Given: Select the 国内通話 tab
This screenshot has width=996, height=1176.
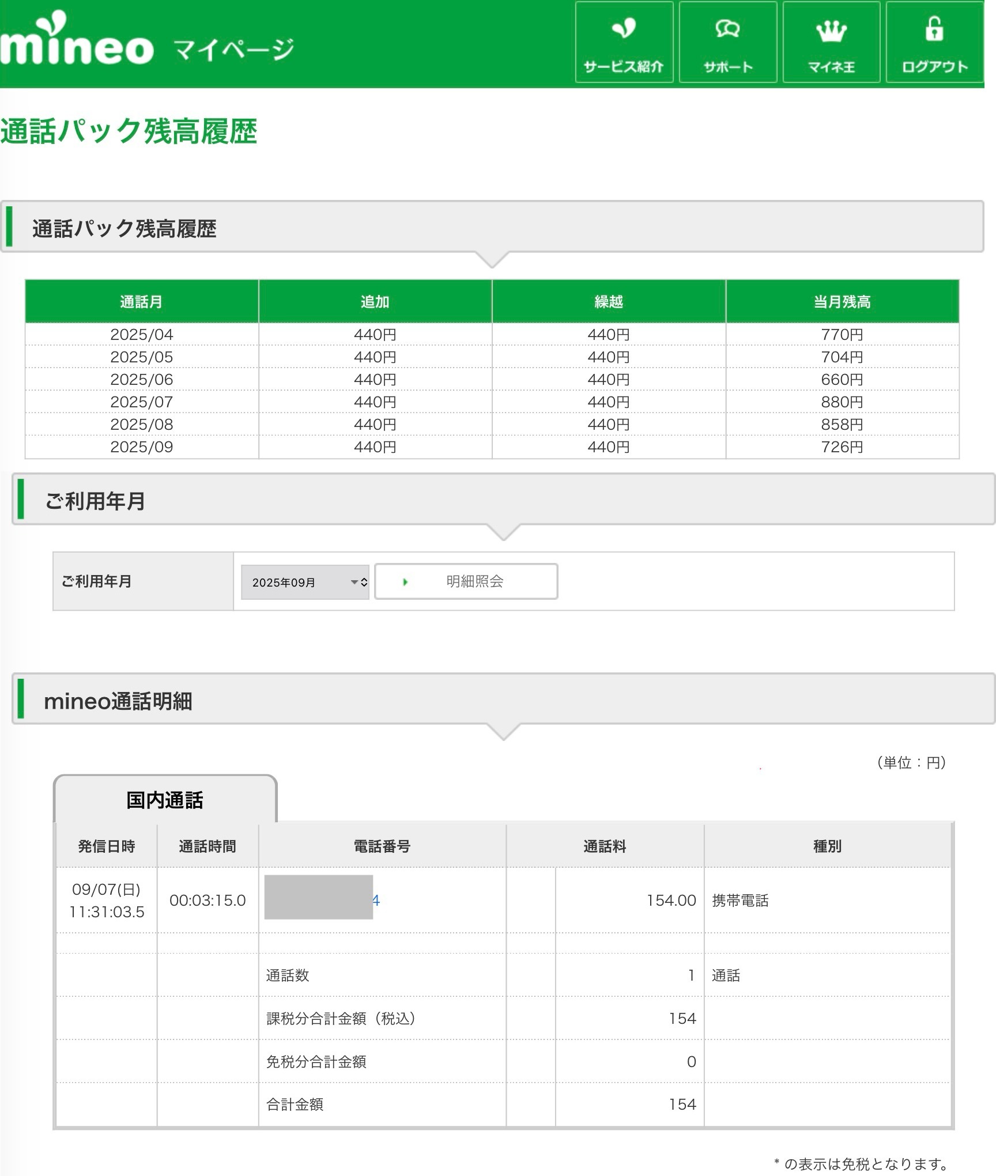Looking at the screenshot, I should coord(165,800).
